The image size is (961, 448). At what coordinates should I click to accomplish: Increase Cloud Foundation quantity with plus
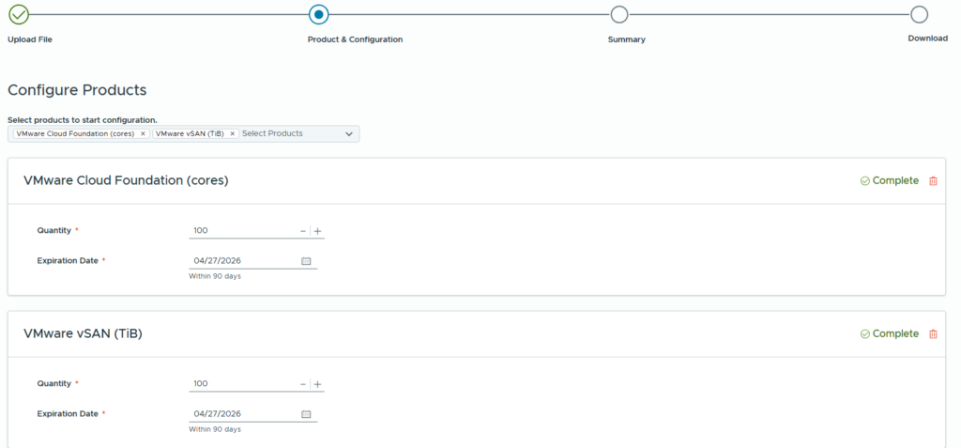coord(317,231)
